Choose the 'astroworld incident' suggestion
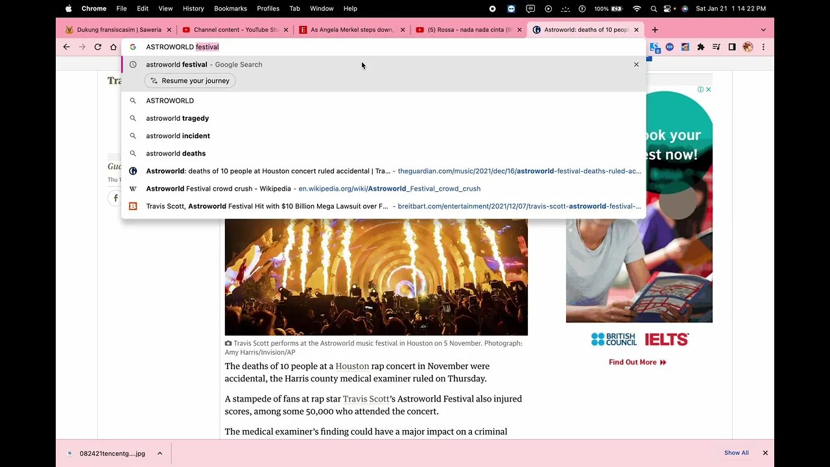The width and height of the screenshot is (830, 467). tap(383, 136)
